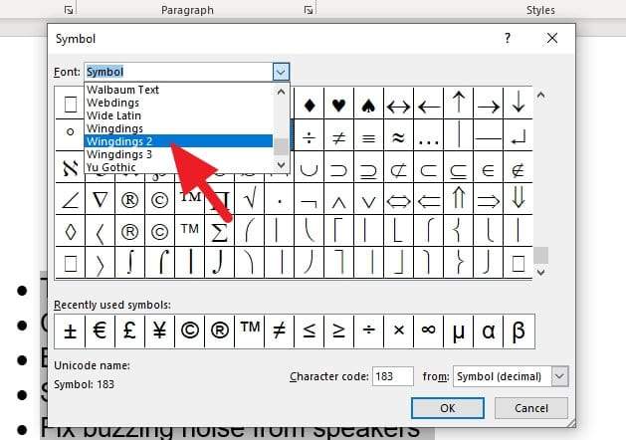Image resolution: width=626 pixels, height=440 pixels.
Task: Choose the union (∪) symbol
Action: click(x=310, y=167)
